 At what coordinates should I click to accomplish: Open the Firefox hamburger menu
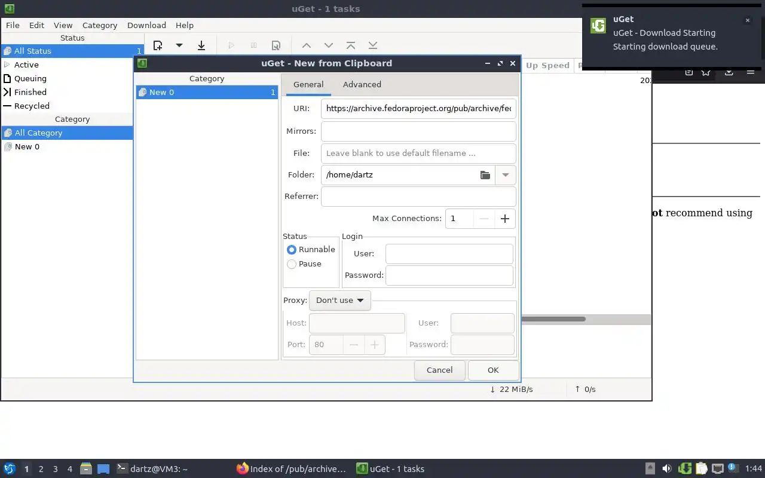tap(751, 72)
